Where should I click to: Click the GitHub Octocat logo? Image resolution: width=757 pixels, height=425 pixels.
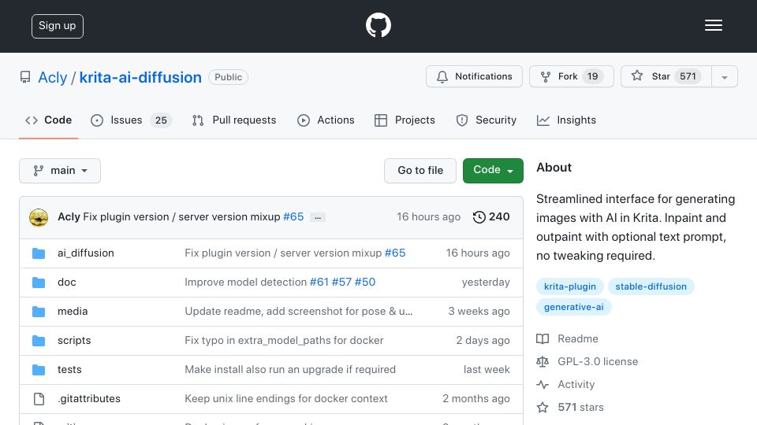tap(378, 25)
